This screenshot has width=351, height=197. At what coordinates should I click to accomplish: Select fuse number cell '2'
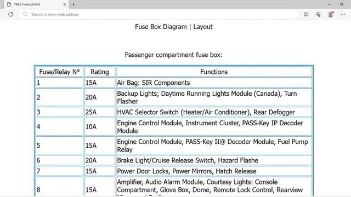(59, 97)
